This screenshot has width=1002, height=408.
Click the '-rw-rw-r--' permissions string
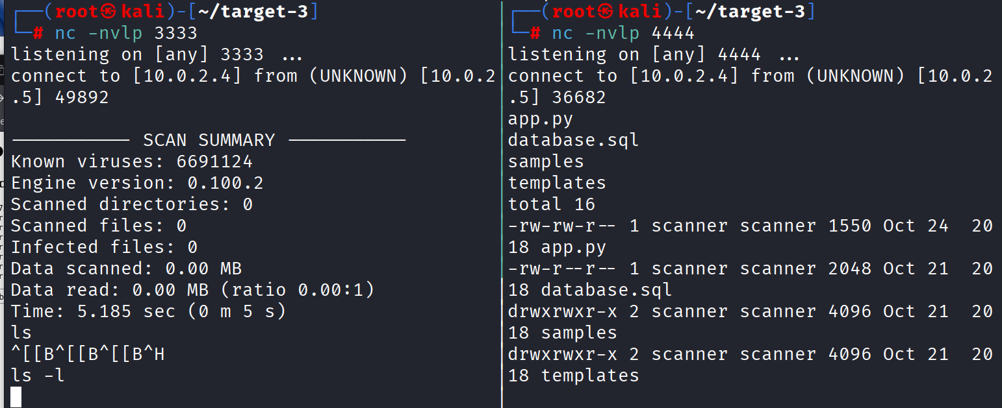pos(563,226)
